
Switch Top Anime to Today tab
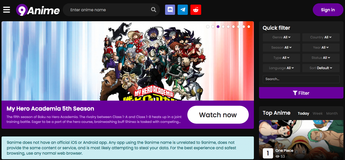304,113
